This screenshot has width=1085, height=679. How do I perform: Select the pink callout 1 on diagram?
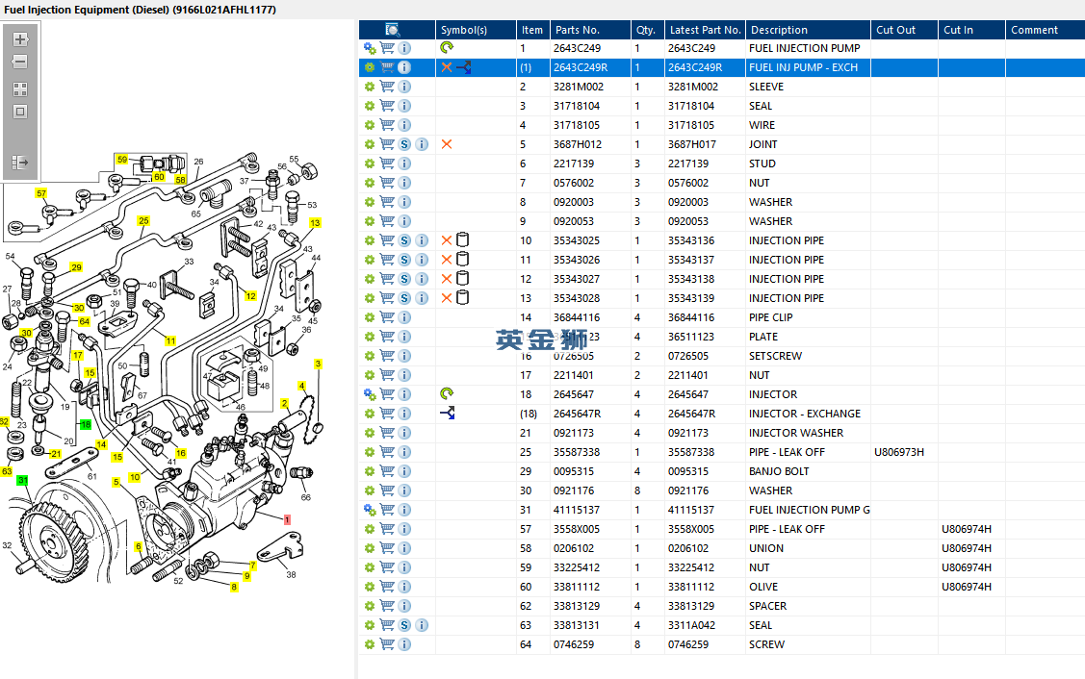[x=287, y=518]
